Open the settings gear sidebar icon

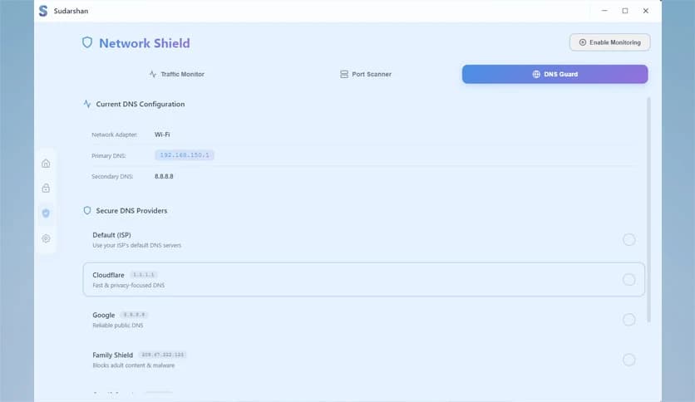point(46,238)
